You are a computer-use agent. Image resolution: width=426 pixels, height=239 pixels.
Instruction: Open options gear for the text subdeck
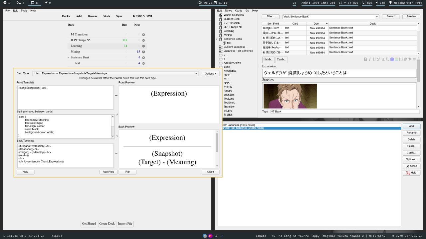click(143, 63)
